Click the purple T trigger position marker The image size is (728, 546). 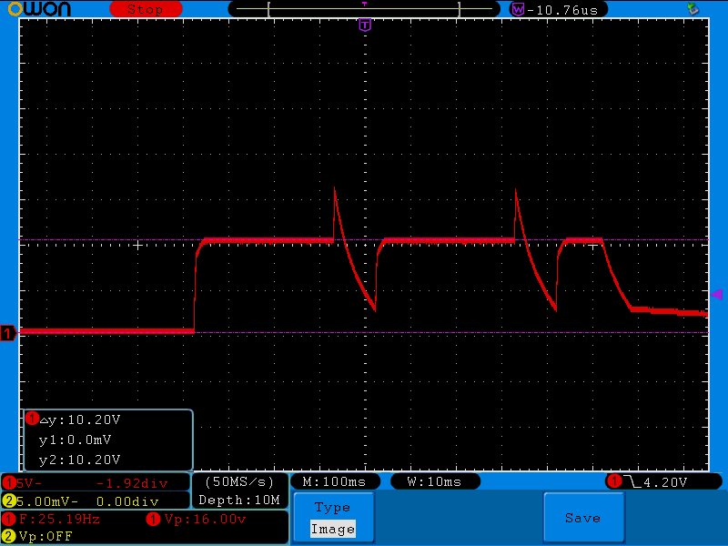click(365, 25)
